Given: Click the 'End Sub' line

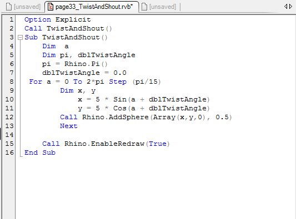Looking at the screenshot, I should click(x=40, y=152).
